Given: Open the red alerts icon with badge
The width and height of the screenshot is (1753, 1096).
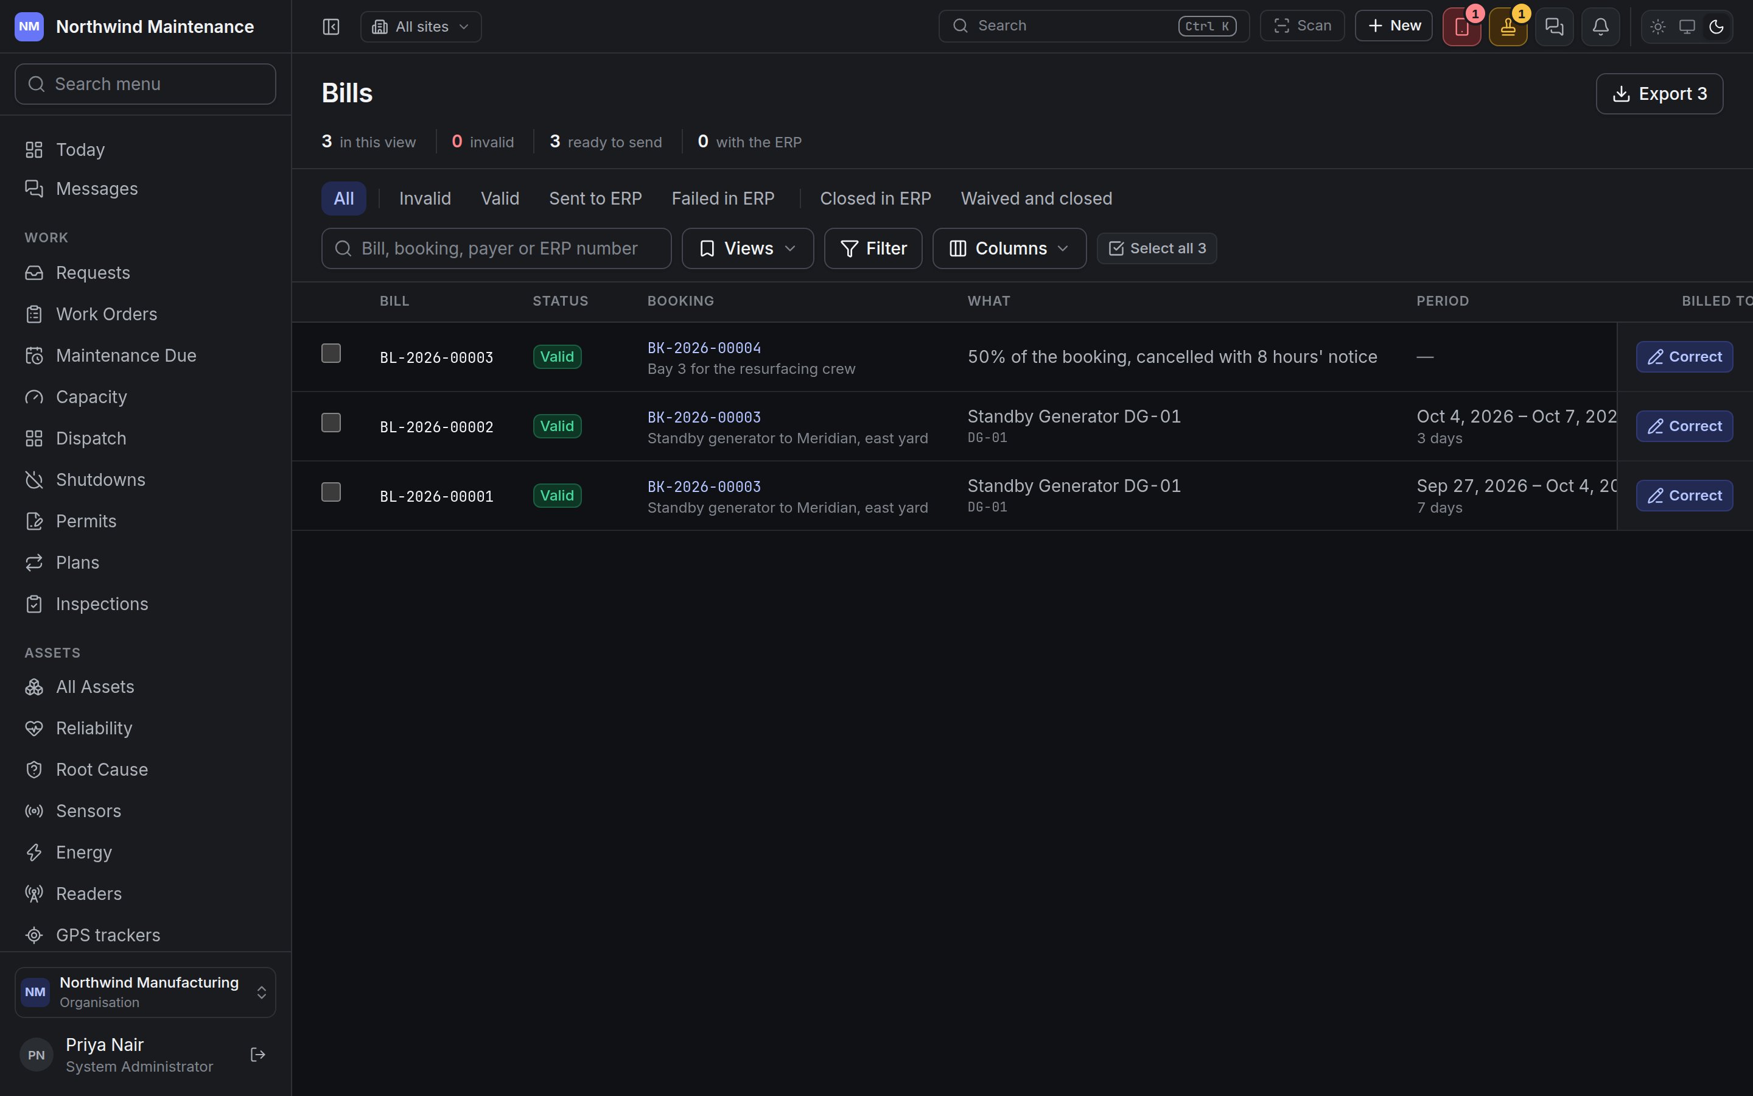Looking at the screenshot, I should click(1462, 27).
